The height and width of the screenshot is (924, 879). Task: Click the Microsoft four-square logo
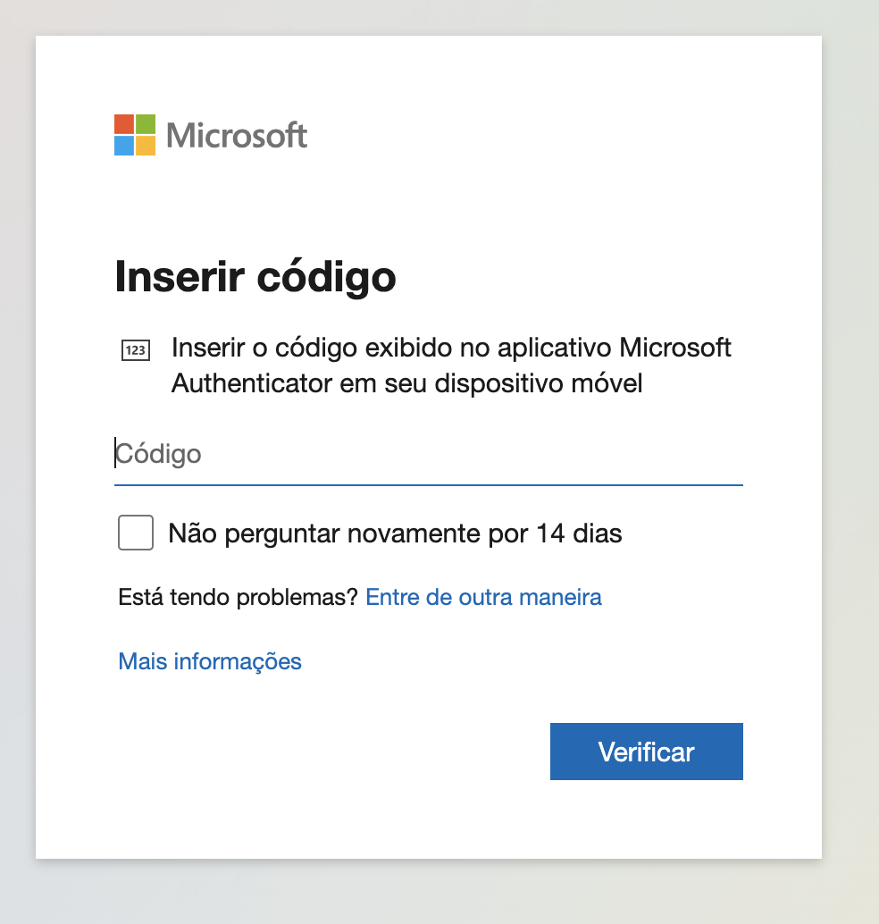tap(135, 135)
